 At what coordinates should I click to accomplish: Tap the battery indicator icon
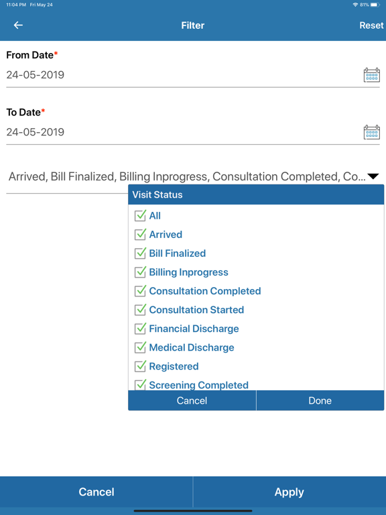pyautogui.click(x=375, y=5)
